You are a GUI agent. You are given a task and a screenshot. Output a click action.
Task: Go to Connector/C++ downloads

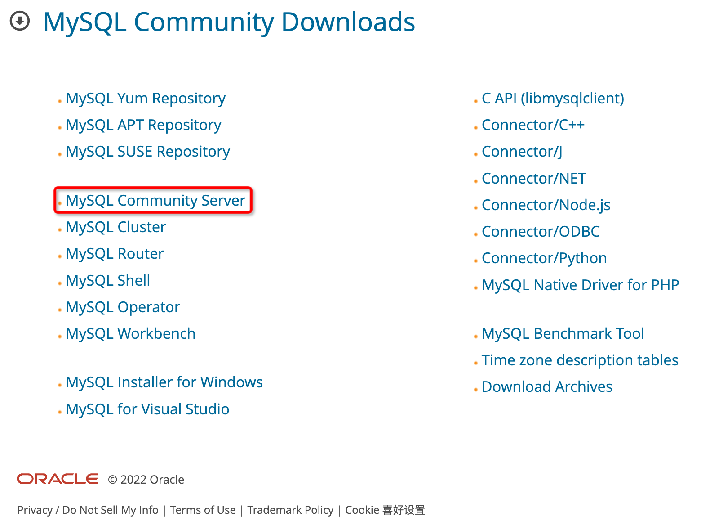533,125
